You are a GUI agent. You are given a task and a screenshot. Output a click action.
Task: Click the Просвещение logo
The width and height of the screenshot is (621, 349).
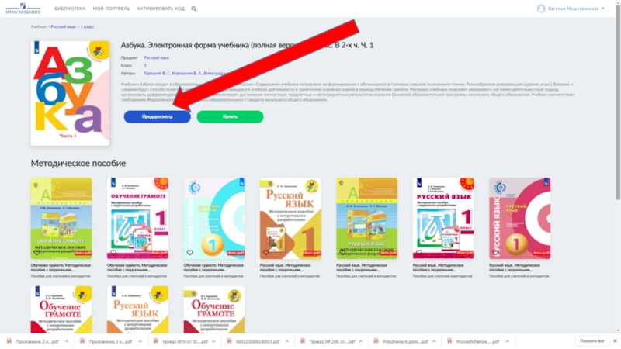[x=23, y=9]
